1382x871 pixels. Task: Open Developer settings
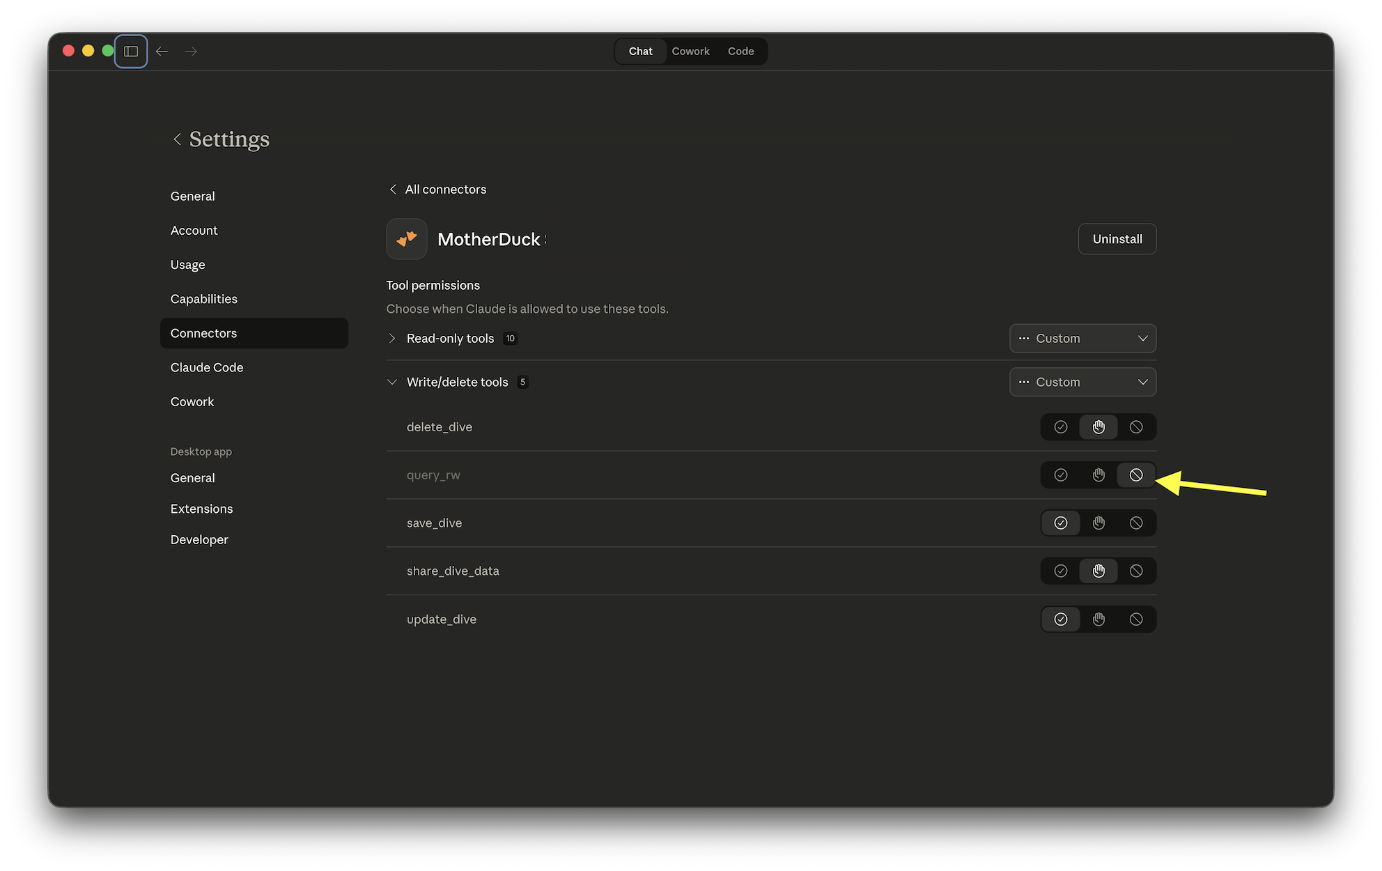(x=199, y=540)
